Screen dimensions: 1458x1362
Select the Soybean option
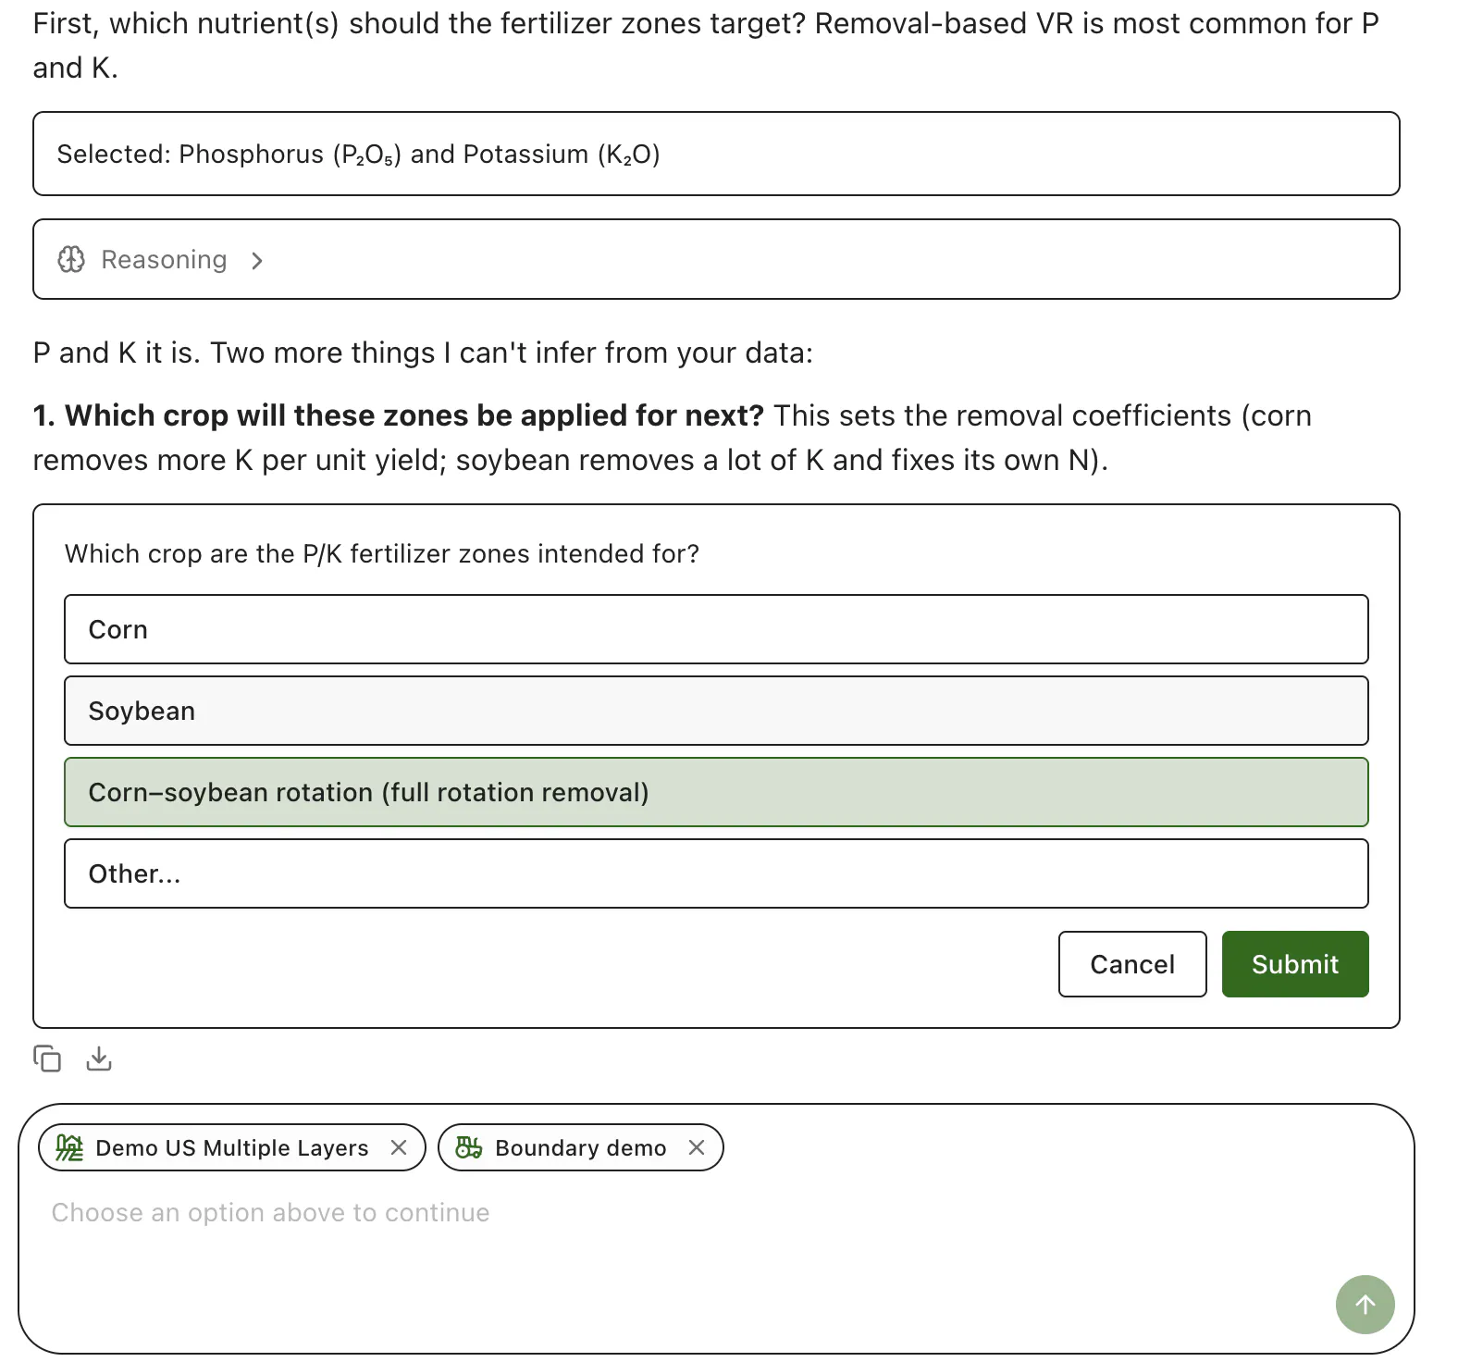716,711
